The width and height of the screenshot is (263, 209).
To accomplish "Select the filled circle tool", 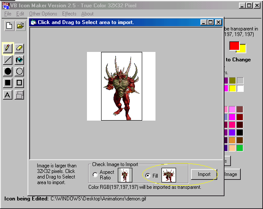I will [x=8, y=71].
